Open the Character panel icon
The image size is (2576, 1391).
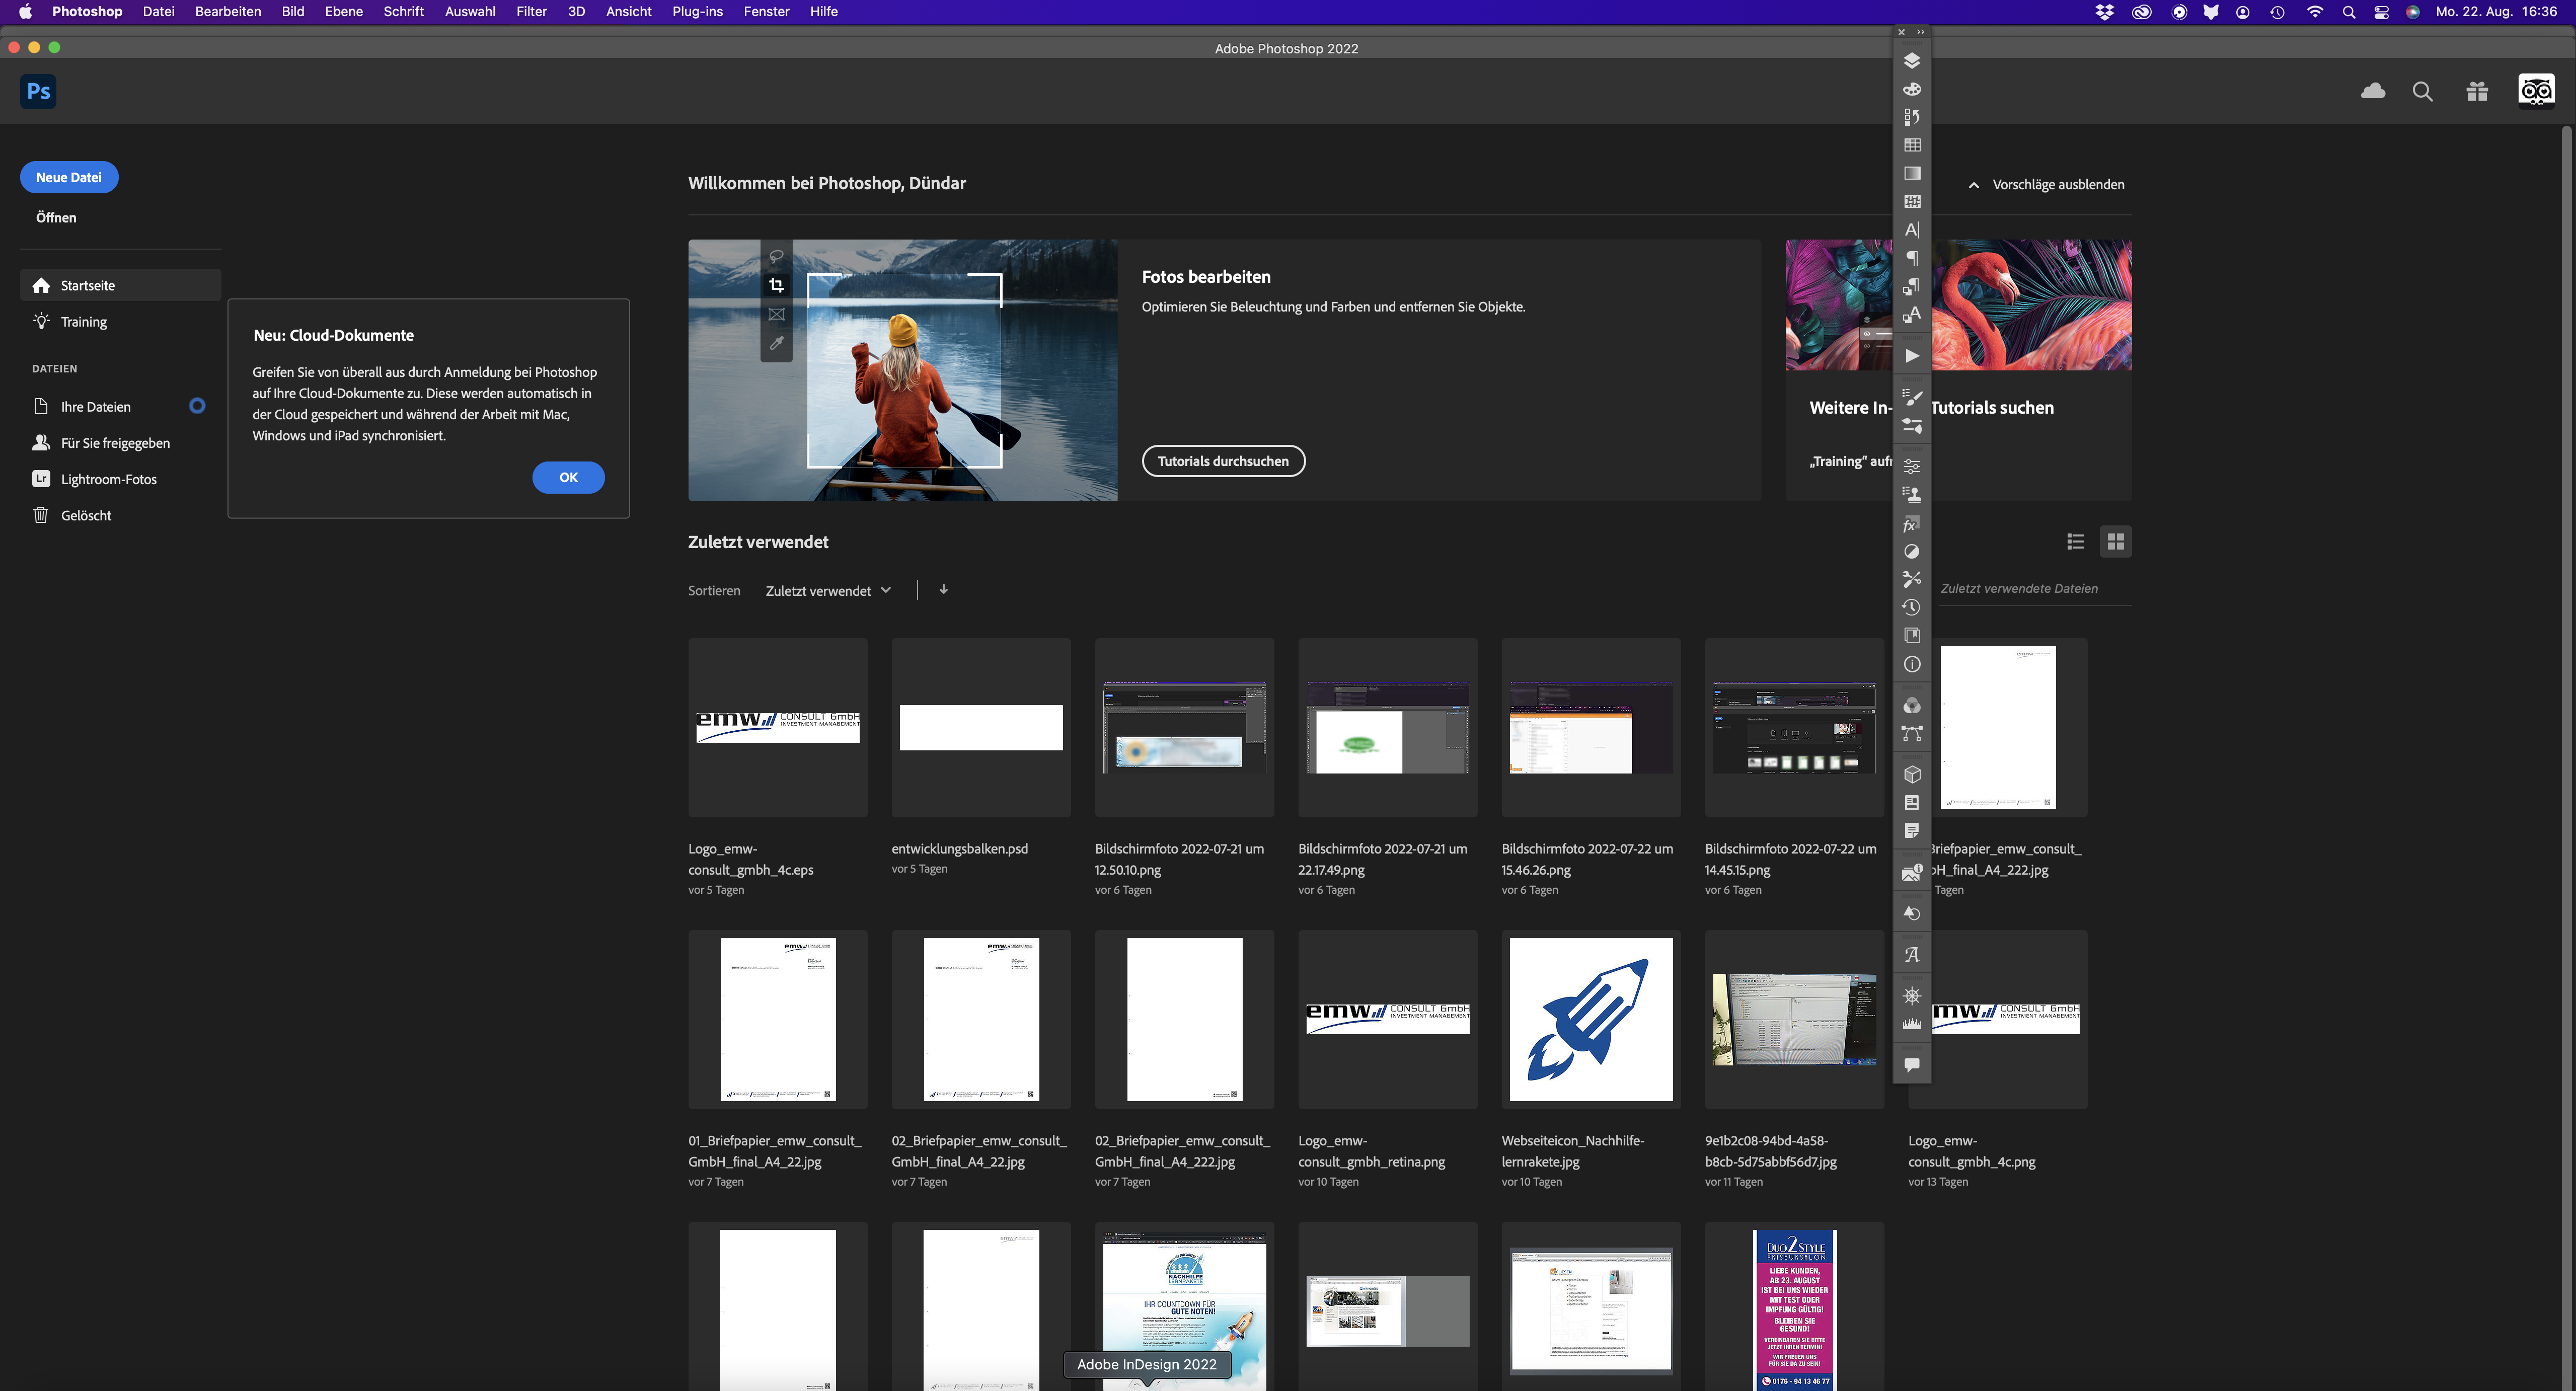point(1911,230)
